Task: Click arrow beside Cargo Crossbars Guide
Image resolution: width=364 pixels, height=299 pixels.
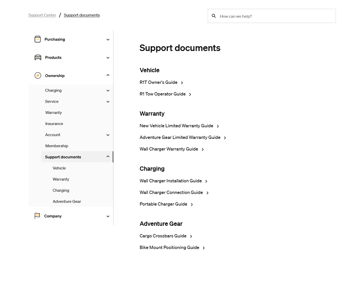Action: [x=191, y=236]
